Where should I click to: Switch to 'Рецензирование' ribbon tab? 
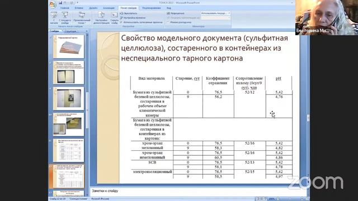(152, 8)
